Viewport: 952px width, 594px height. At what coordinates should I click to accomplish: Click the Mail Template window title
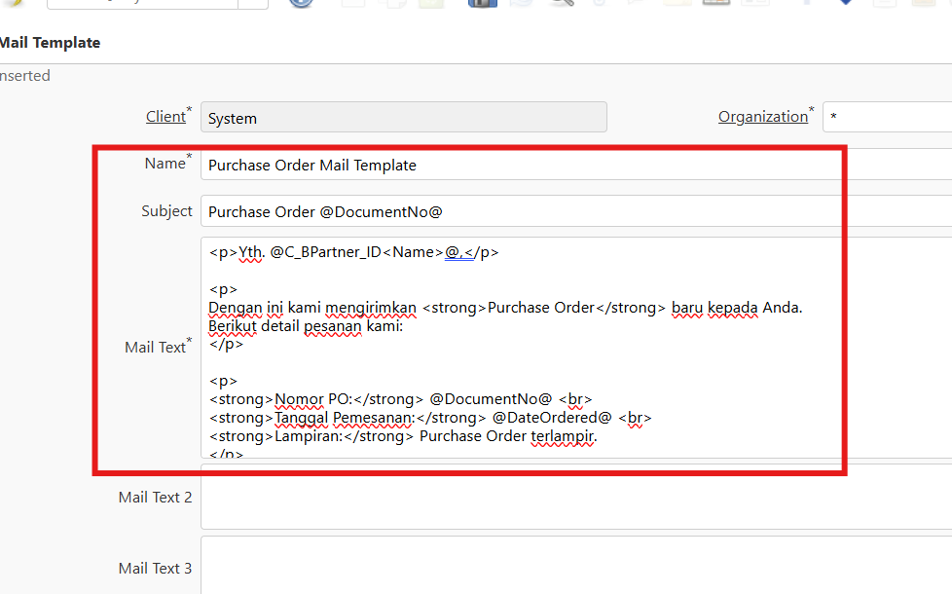point(50,43)
